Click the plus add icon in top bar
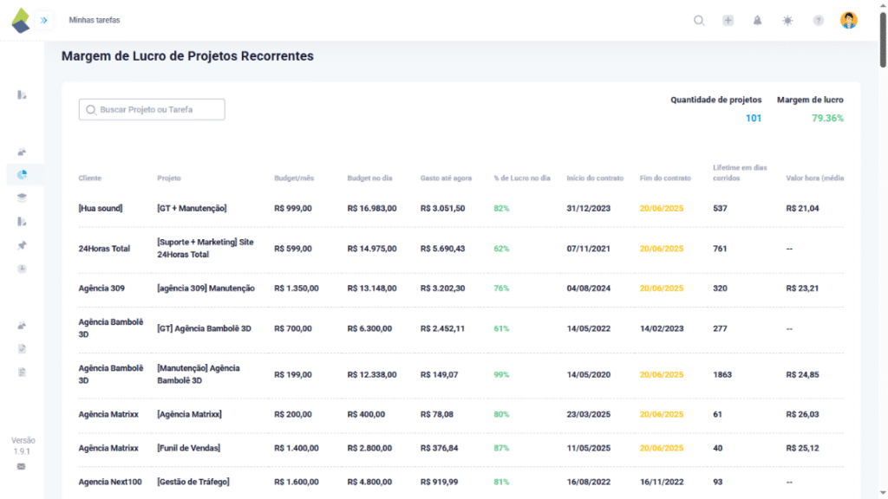Screen dimensions: 888x499 pyautogui.click(x=728, y=21)
